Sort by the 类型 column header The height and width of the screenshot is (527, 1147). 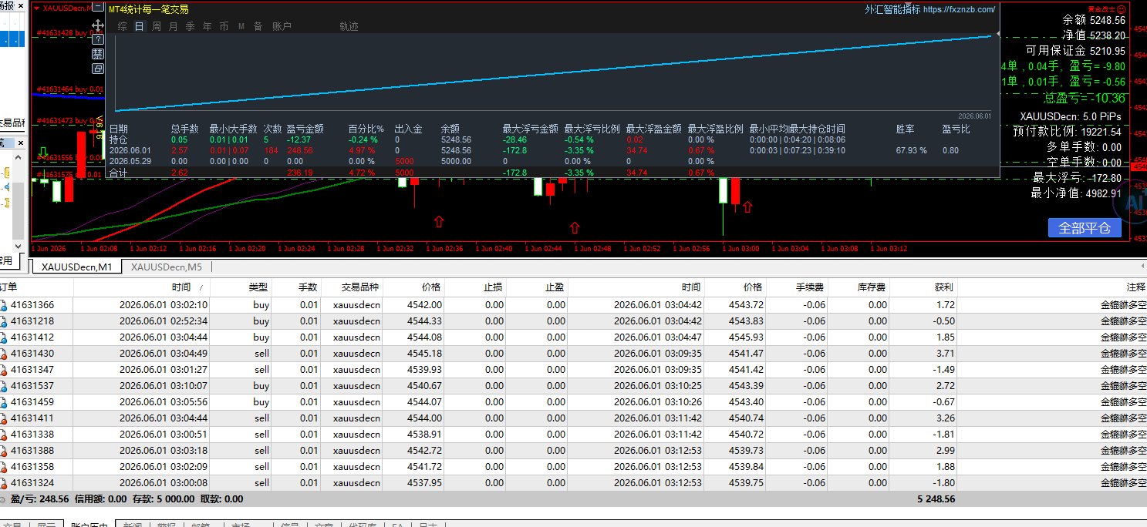coord(242,287)
